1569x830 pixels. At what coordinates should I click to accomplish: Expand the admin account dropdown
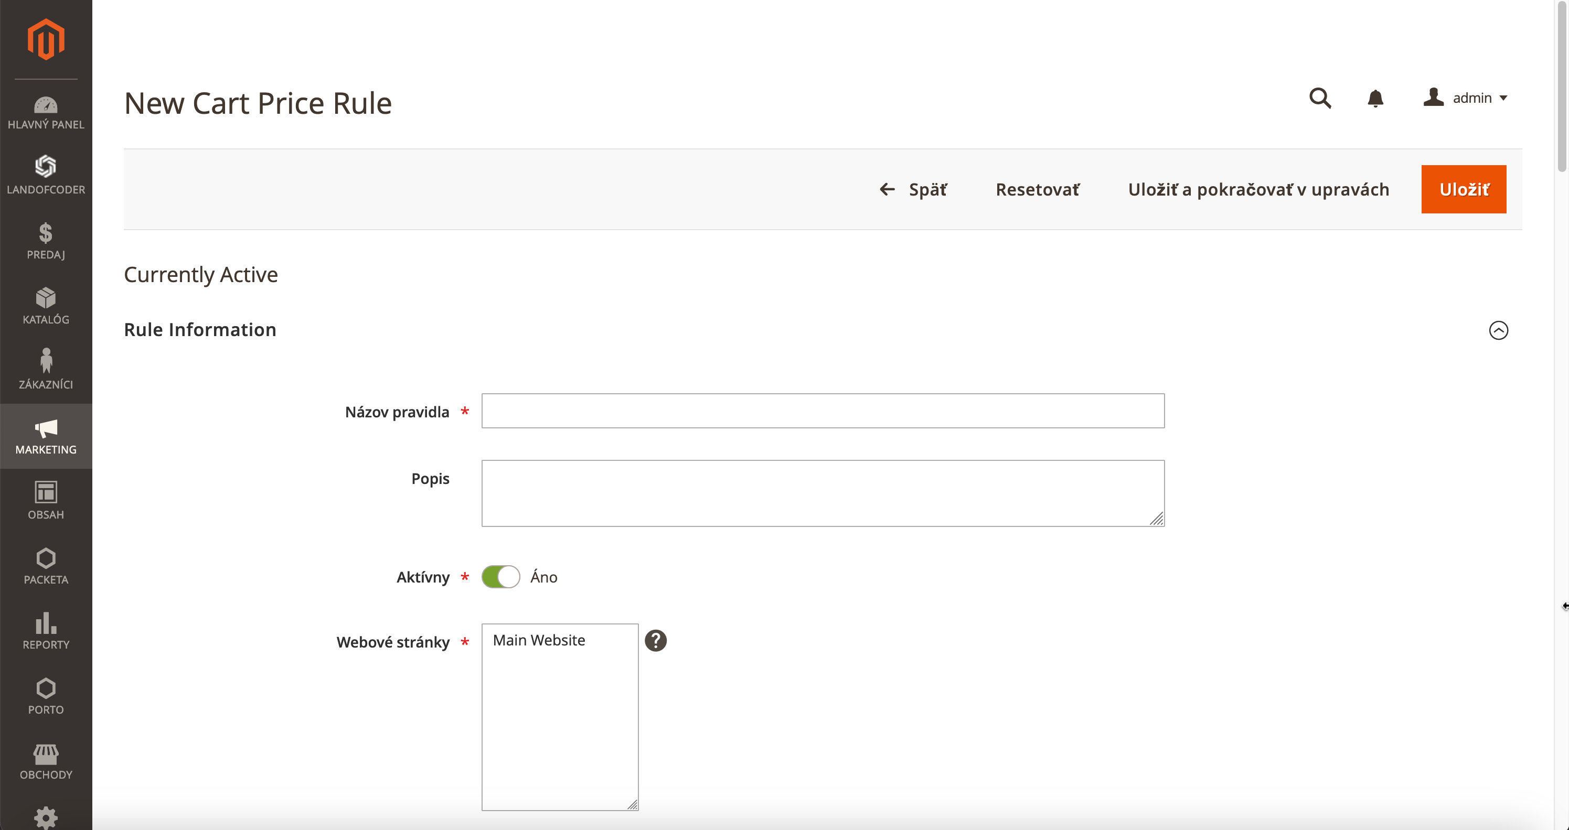(x=1466, y=98)
